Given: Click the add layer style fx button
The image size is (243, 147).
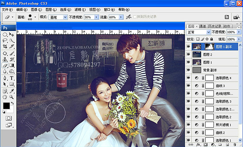Looking at the screenshot, I should point(198,145).
